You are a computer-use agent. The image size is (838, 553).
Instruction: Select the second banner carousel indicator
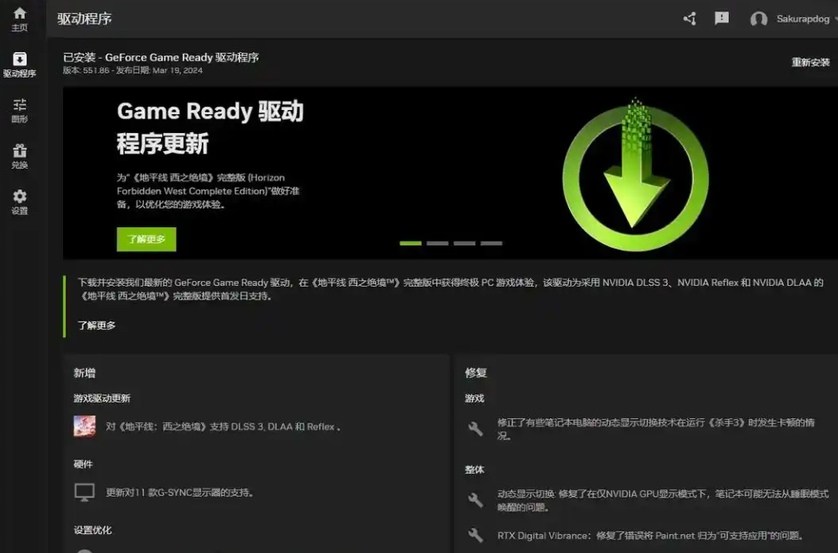click(438, 243)
